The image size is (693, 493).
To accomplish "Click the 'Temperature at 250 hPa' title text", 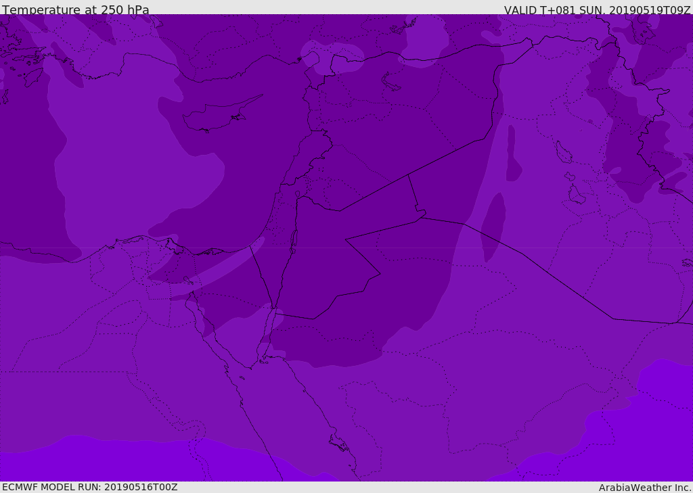I will pos(76,9).
